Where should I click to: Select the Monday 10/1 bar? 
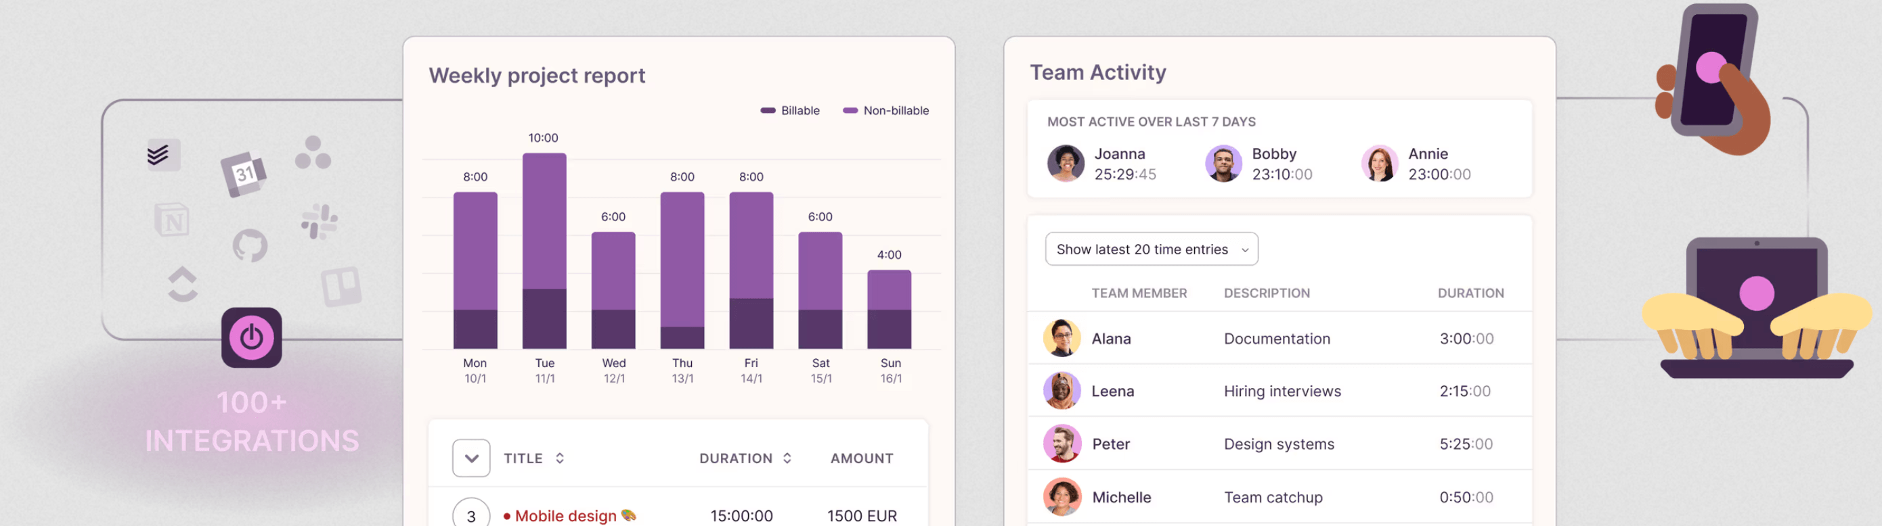475,270
